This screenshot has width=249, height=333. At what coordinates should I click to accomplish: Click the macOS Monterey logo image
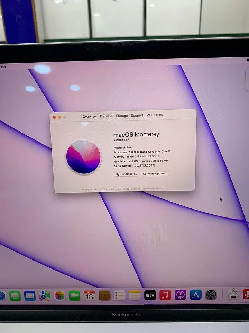click(83, 157)
